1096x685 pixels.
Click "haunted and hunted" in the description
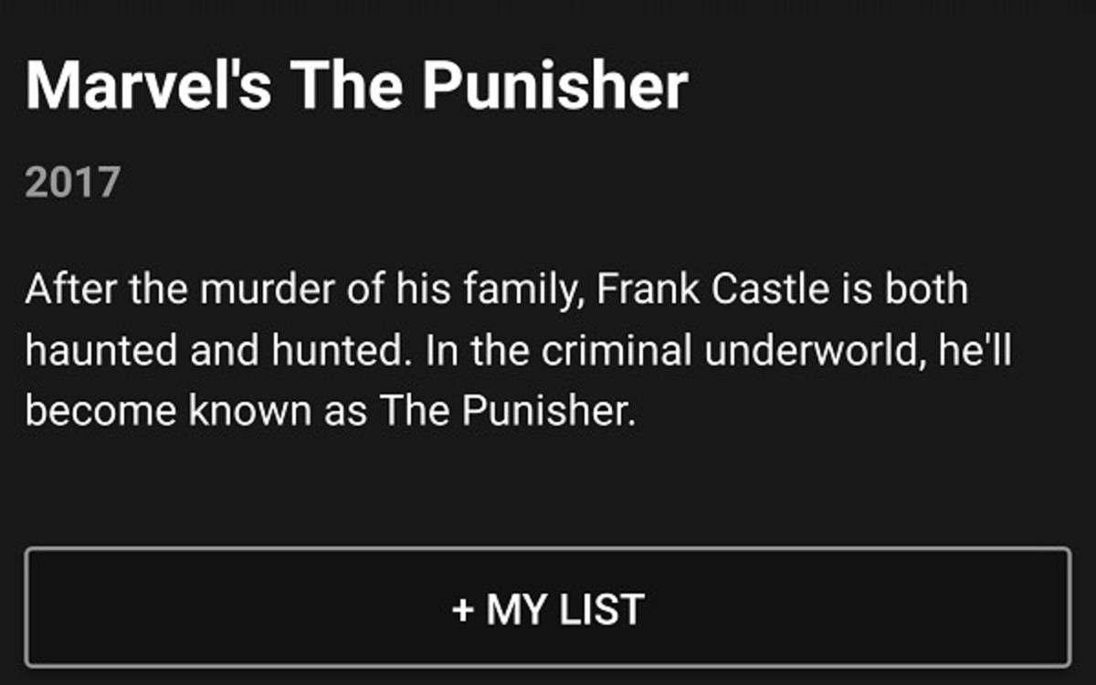click(x=214, y=351)
